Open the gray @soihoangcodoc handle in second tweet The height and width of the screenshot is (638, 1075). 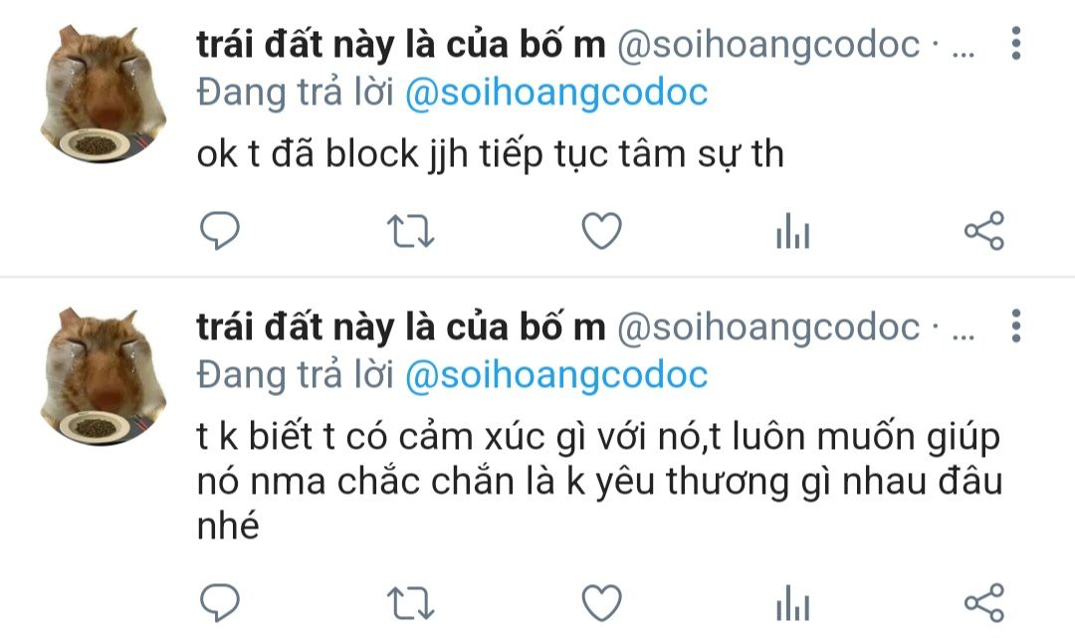point(768,327)
